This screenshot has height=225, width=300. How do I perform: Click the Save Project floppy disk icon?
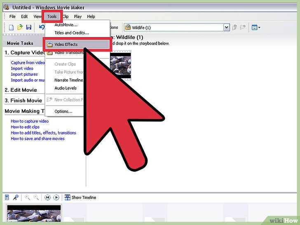(29, 27)
